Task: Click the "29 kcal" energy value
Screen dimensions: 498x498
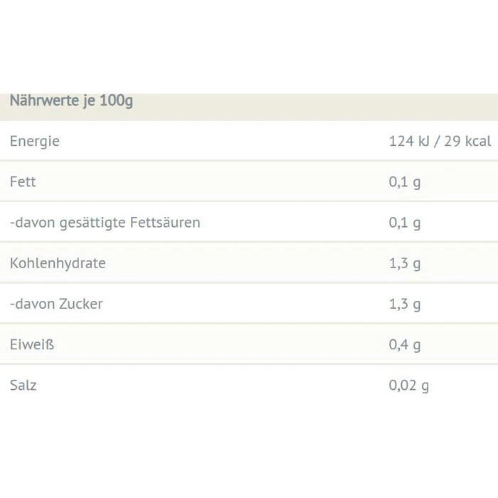Action: coord(467,141)
